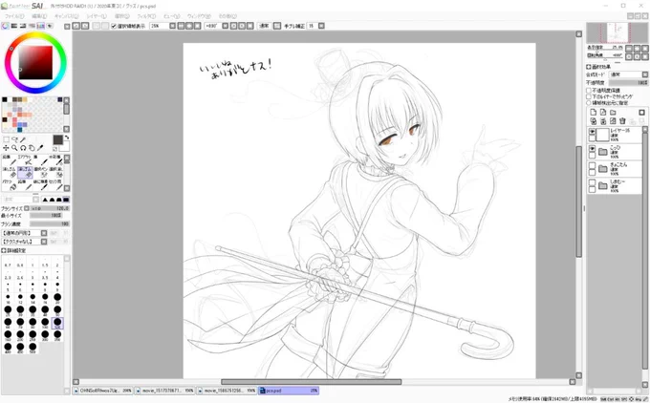This screenshot has width=650, height=403.
Task: Select the rectangular selection tool
Action: coord(7,140)
